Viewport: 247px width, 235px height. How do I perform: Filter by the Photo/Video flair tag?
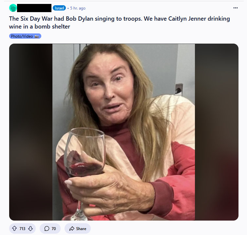[x=25, y=36]
